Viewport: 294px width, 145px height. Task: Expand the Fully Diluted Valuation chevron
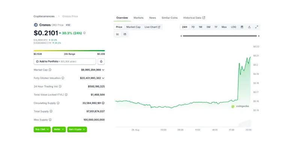point(103,78)
